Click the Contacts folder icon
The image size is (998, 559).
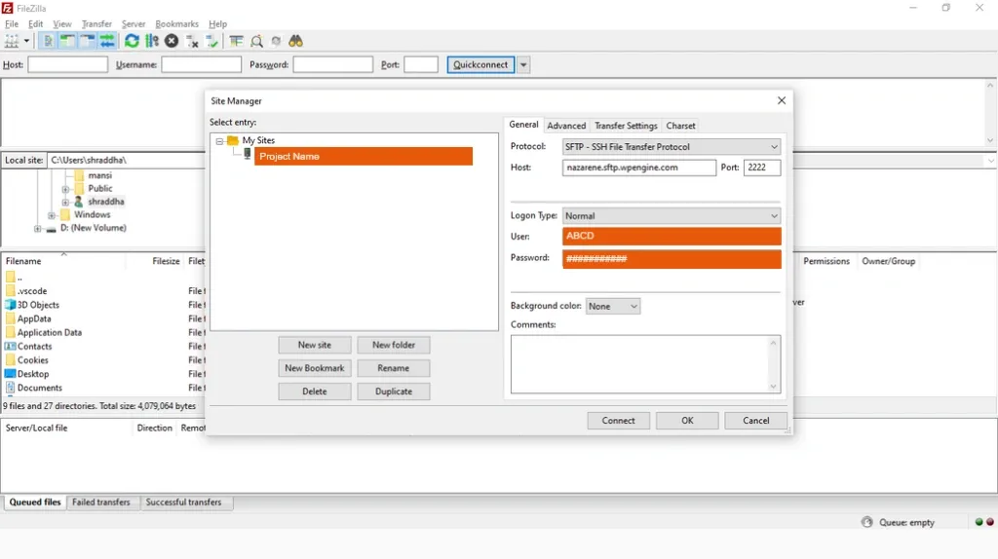coord(10,346)
